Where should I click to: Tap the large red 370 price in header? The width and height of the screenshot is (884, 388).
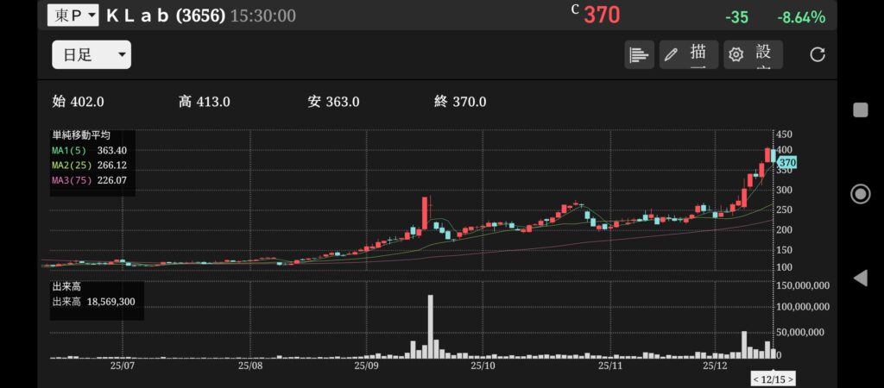602,16
